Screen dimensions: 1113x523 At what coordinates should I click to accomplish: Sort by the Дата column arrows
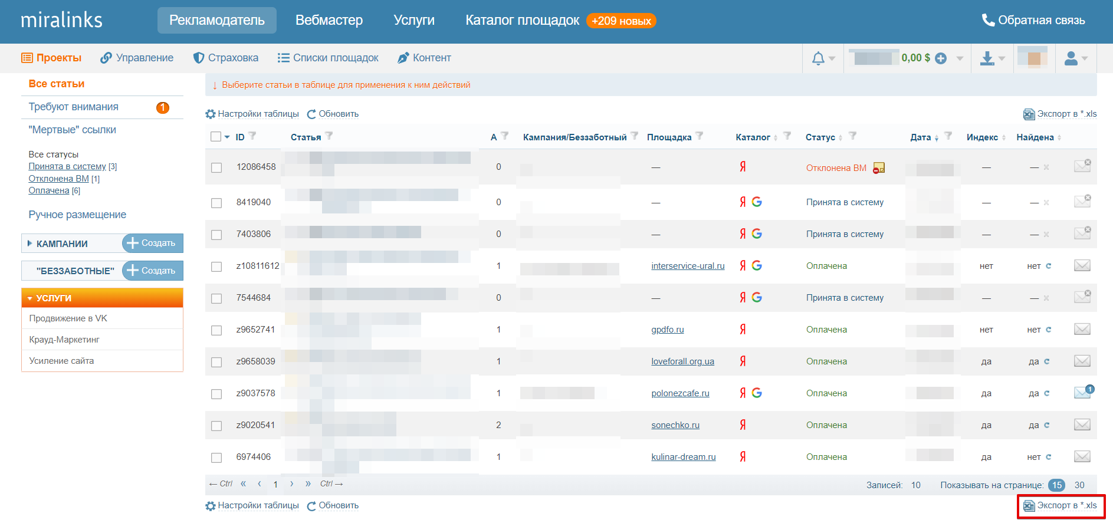[x=937, y=138]
